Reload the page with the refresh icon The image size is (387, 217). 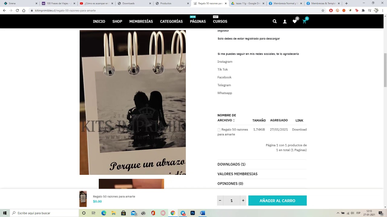click(17, 10)
